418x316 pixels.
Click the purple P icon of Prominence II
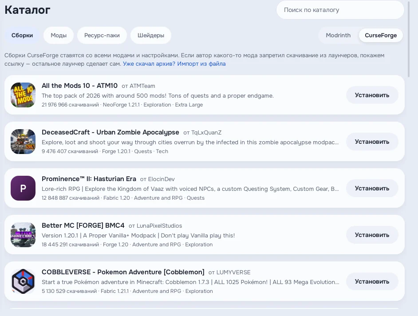[x=23, y=188]
